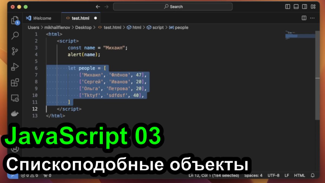Open the Docker view in the activity bar
The width and height of the screenshot is (325, 183).
pos(15,113)
